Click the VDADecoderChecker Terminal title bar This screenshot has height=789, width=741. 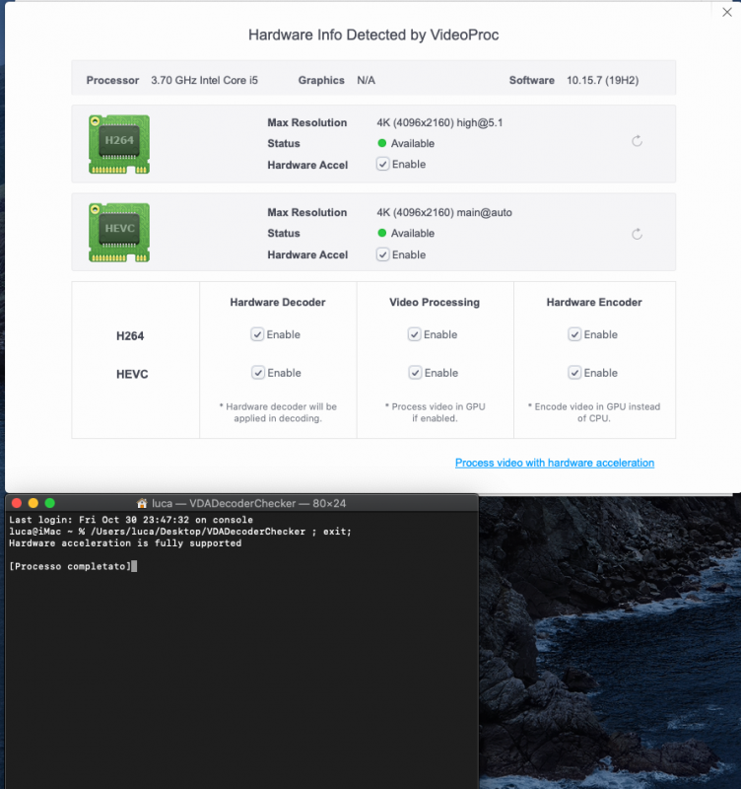click(x=246, y=503)
